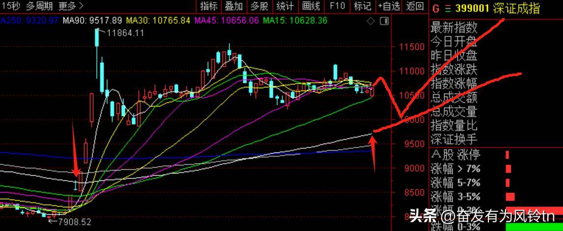Add to watchlist via +自选
Image resolution: width=563 pixels, height=231 pixels.
(x=389, y=6)
